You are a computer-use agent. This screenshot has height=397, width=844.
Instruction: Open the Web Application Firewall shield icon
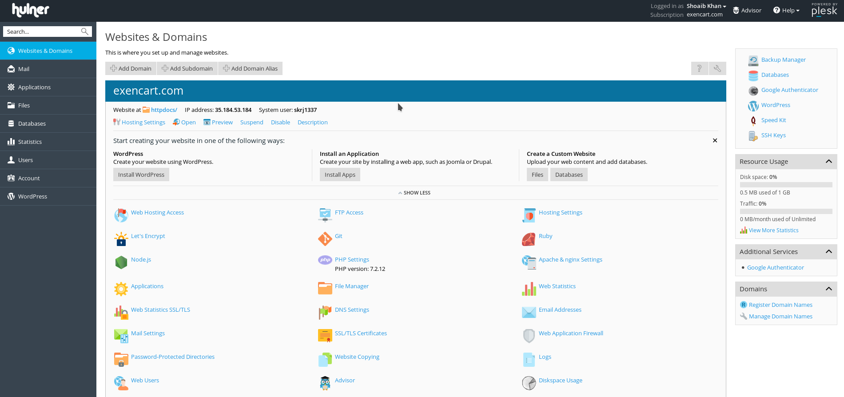pyautogui.click(x=529, y=336)
